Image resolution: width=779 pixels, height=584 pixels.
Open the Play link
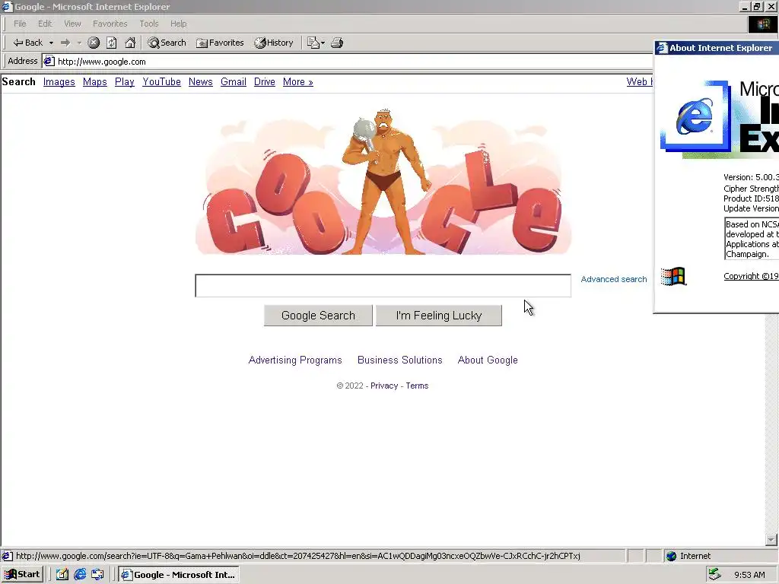coord(125,82)
